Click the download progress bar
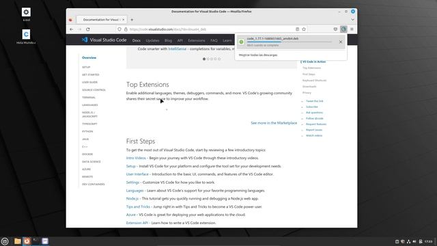The width and height of the screenshot is (437, 246). pos(290,42)
